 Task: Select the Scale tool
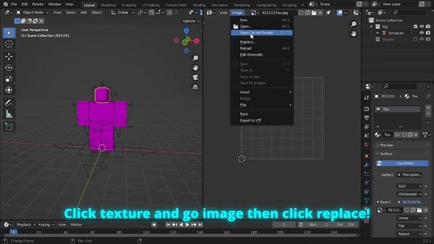9,79
